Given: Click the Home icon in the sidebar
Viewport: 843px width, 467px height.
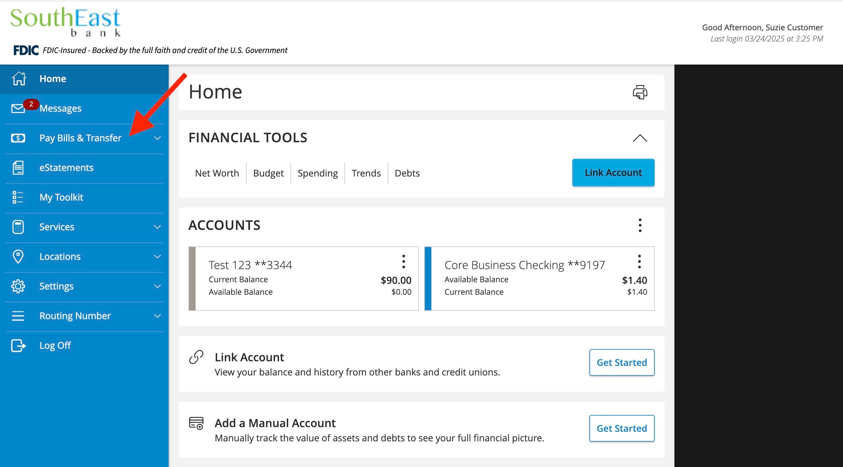Looking at the screenshot, I should coord(18,78).
